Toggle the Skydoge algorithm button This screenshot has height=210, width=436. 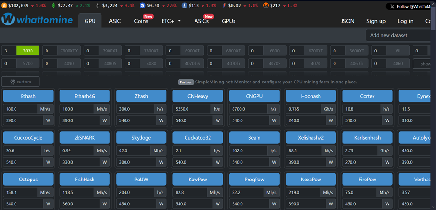click(x=141, y=138)
